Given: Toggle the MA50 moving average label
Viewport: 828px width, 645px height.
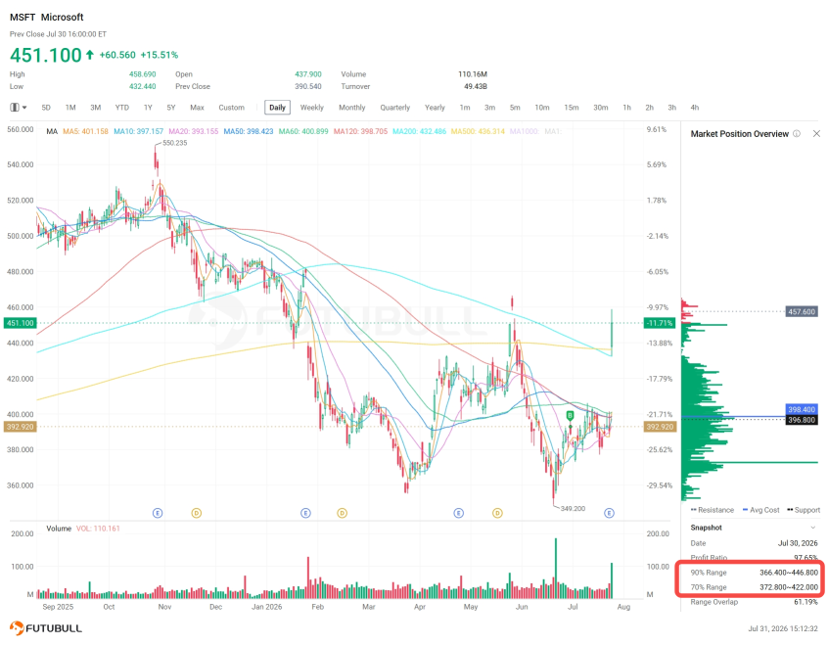Looking at the screenshot, I should point(249,131).
